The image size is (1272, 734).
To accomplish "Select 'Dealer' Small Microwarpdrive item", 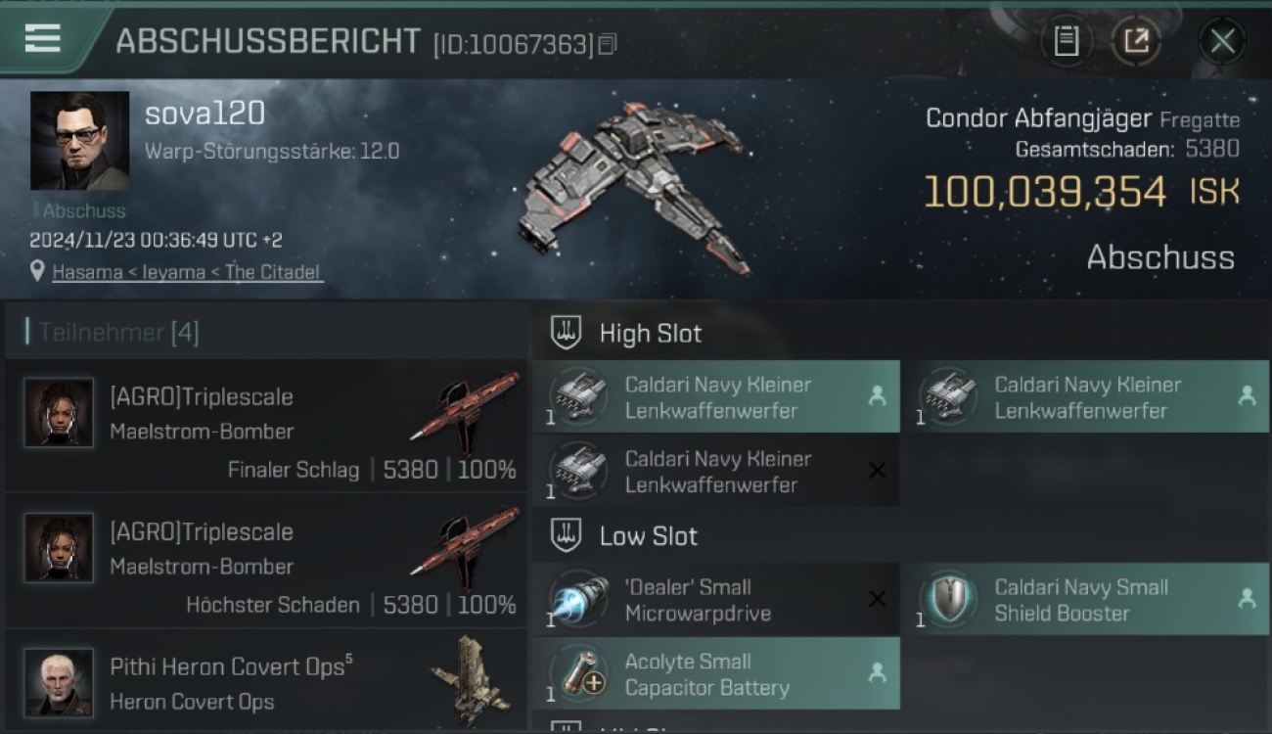I will click(x=716, y=600).
